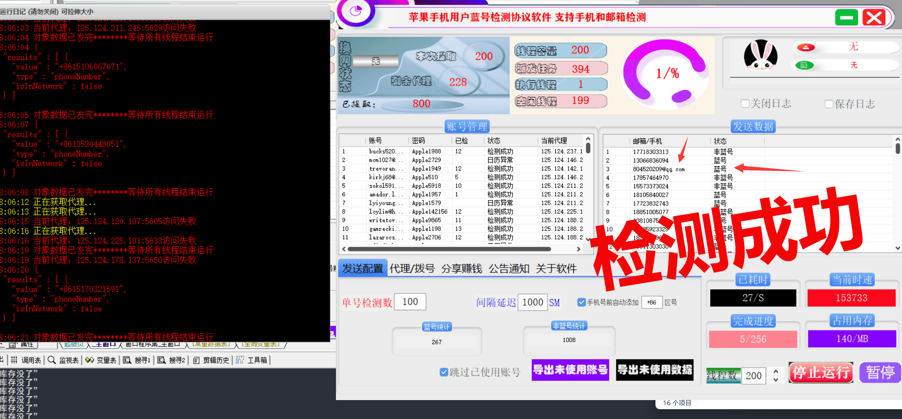Click the +86 area code input field
902x419 pixels.
652,303
